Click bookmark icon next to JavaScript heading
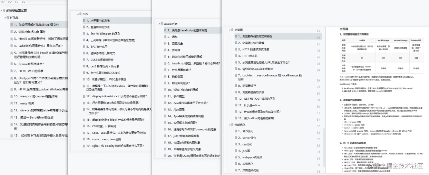The image size is (429, 175). [161, 24]
